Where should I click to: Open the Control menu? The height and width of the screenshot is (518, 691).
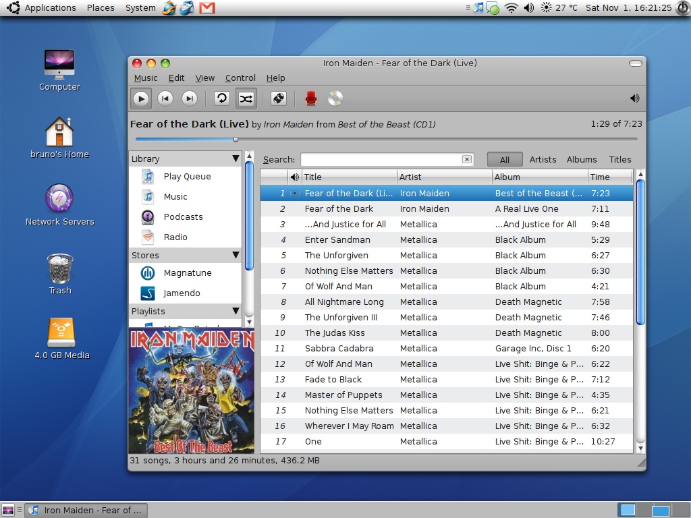point(240,78)
